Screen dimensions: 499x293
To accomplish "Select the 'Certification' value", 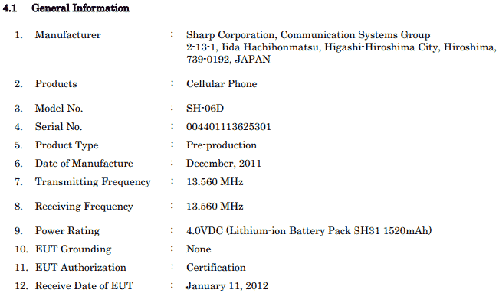I will [x=216, y=267].
